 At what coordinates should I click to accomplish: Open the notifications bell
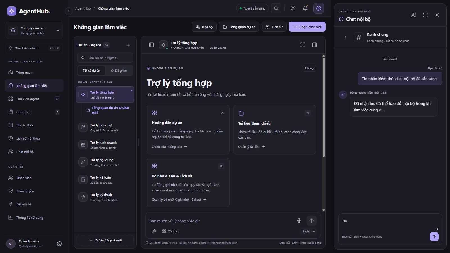click(x=305, y=8)
